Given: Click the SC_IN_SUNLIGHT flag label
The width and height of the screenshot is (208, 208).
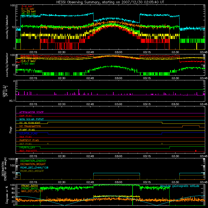Looking at the screenshot, I should coord(30,123).
